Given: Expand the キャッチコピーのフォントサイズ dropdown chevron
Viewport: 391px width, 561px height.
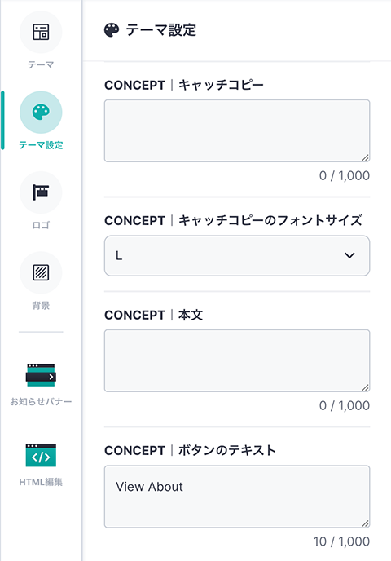Looking at the screenshot, I should (349, 255).
